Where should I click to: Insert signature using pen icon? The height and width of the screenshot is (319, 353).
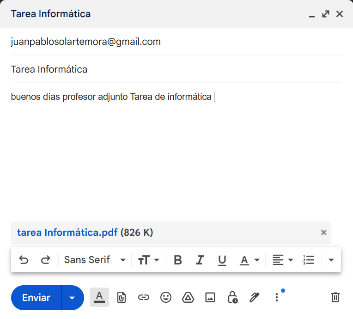point(255,297)
